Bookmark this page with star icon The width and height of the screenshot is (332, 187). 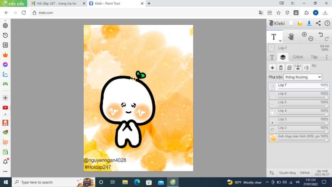(x=279, y=13)
